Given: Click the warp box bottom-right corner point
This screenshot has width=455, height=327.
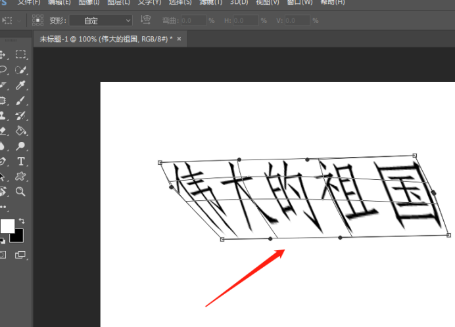Looking at the screenshot, I should 448,235.
